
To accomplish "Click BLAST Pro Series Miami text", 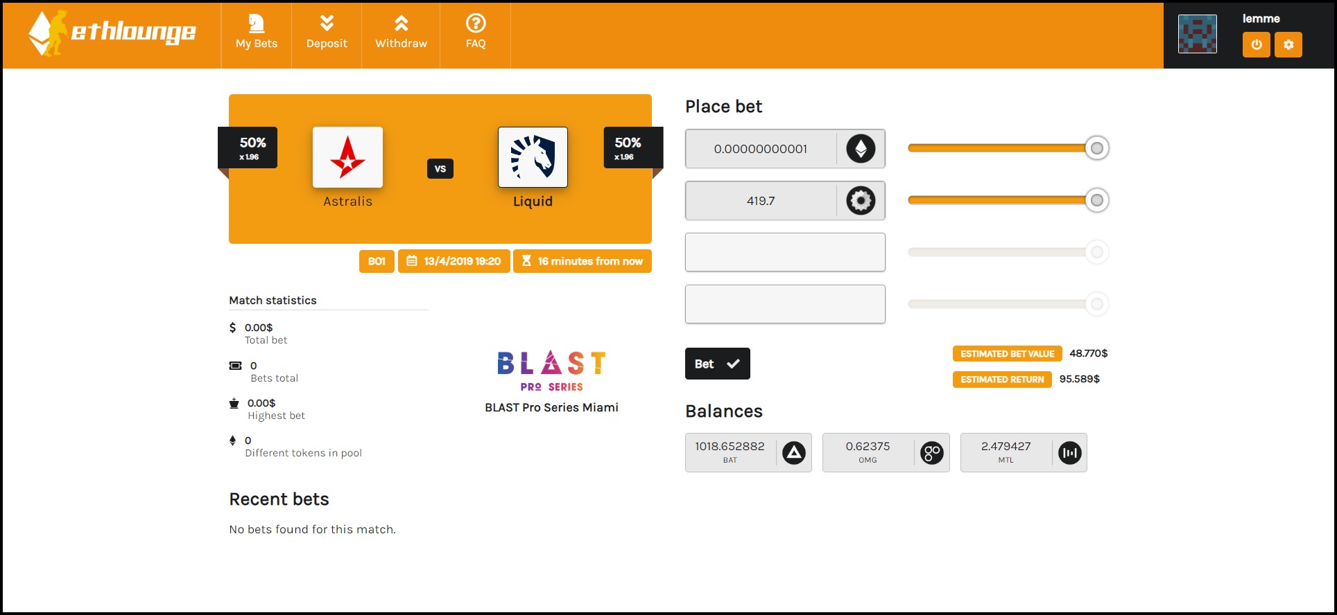I will tap(551, 407).
